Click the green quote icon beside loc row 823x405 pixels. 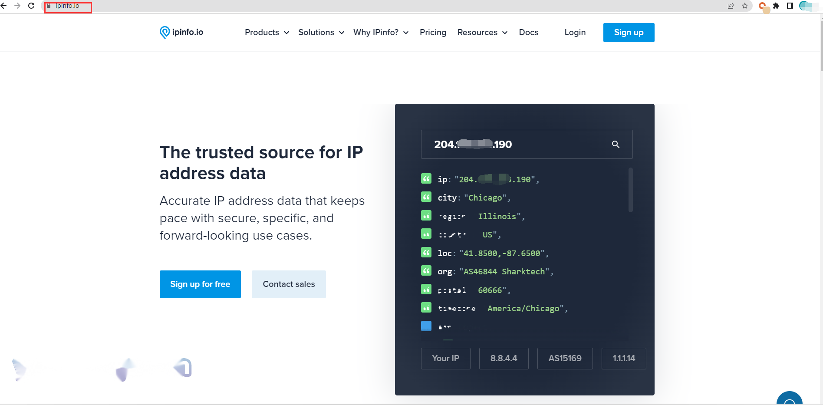(426, 253)
